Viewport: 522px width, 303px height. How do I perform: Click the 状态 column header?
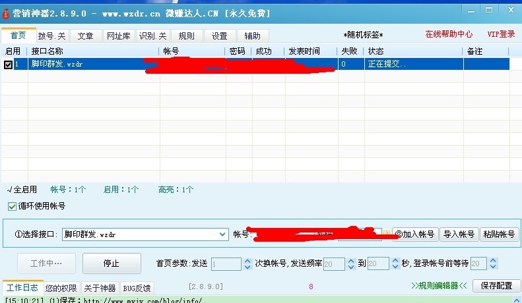pyautogui.click(x=414, y=51)
